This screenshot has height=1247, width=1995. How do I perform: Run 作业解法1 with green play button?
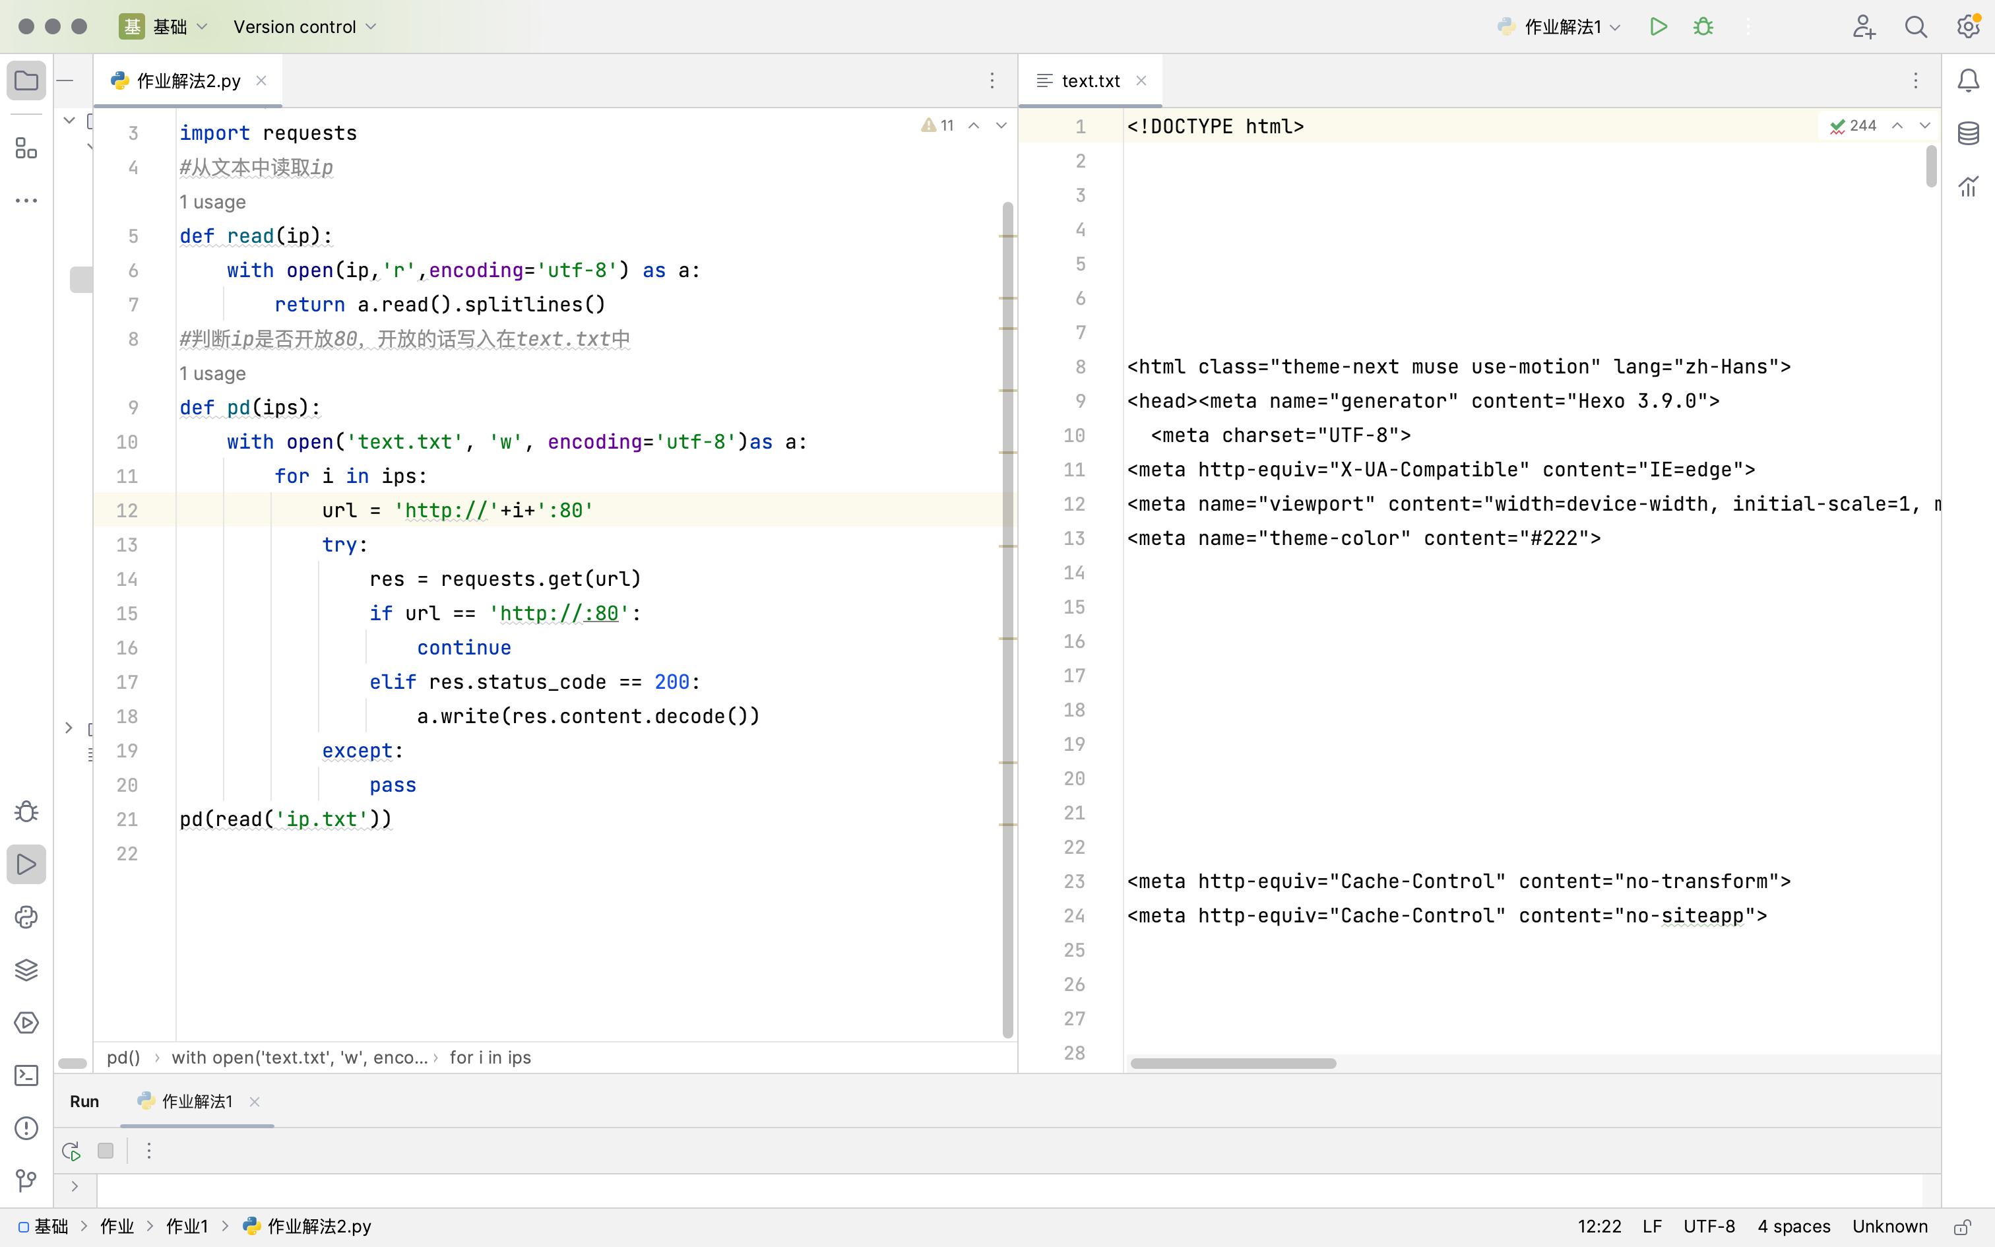(1659, 26)
